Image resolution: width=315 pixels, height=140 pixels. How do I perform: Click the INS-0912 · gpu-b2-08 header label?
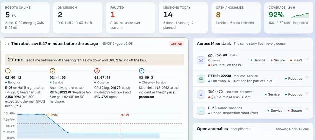pos(117,44)
